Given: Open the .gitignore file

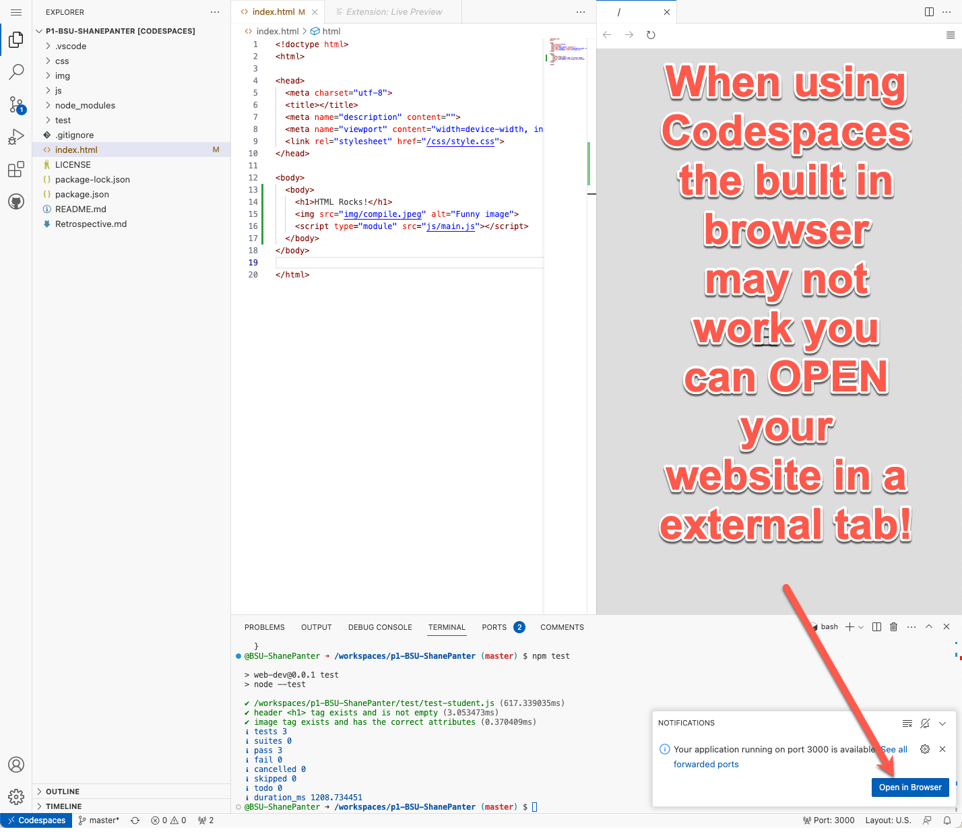Looking at the screenshot, I should point(131,135).
